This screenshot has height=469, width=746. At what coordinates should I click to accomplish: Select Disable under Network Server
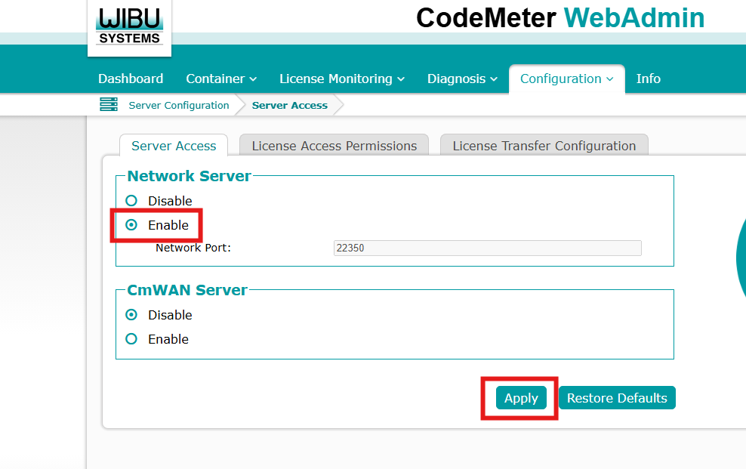132,201
